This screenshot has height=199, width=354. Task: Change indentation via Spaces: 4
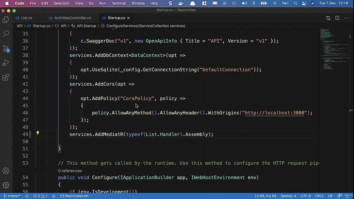tap(288, 196)
